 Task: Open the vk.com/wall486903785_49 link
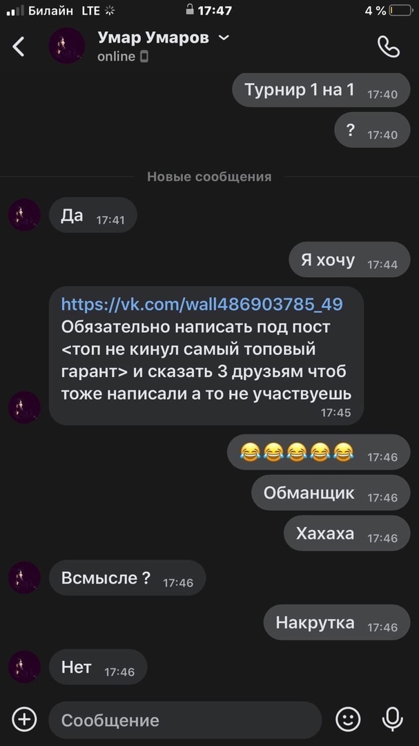(x=202, y=304)
